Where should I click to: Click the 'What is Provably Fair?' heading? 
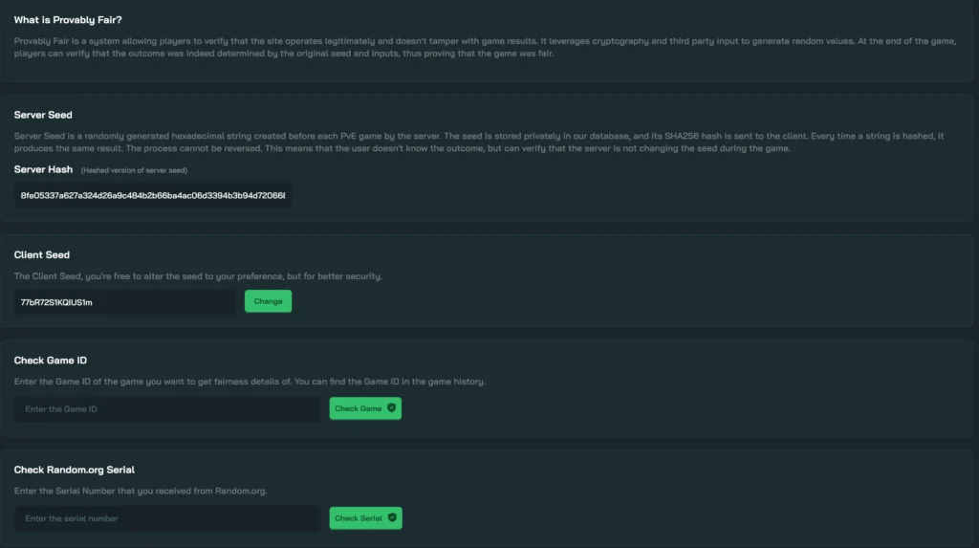(x=68, y=20)
